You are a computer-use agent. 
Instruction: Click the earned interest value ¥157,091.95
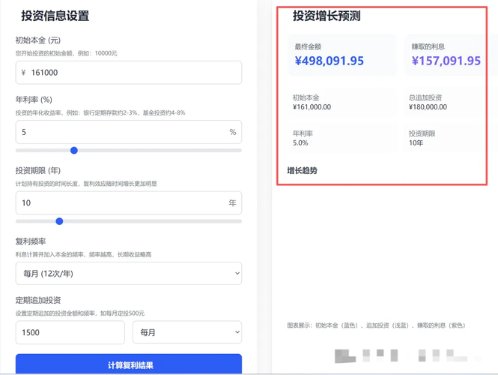pos(446,61)
